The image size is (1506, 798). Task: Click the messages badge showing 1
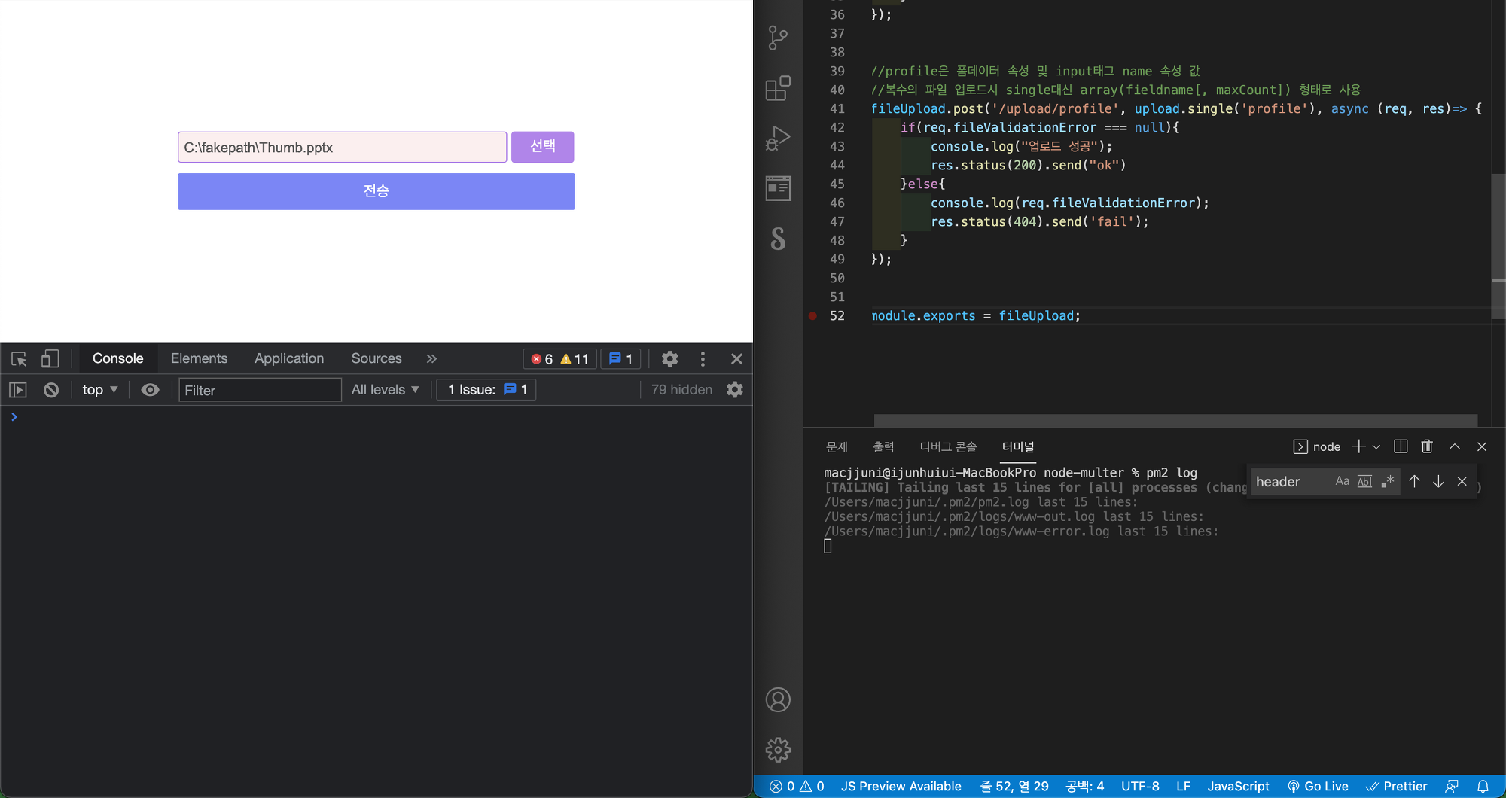[x=621, y=359]
